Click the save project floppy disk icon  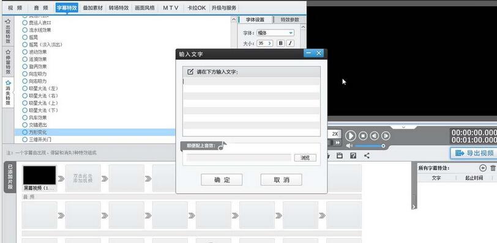click(x=340, y=155)
